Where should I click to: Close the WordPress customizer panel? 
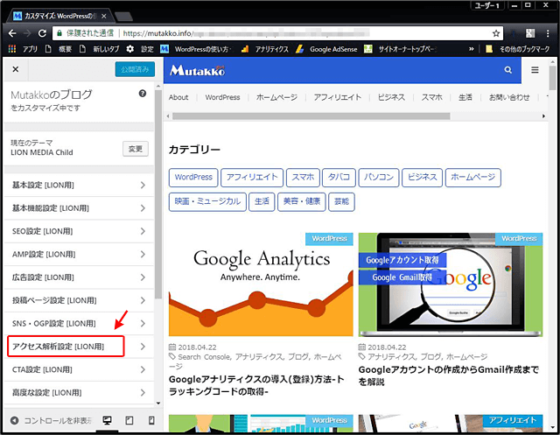coord(16,69)
